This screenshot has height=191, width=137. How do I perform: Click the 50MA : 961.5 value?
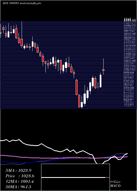click(19, 187)
